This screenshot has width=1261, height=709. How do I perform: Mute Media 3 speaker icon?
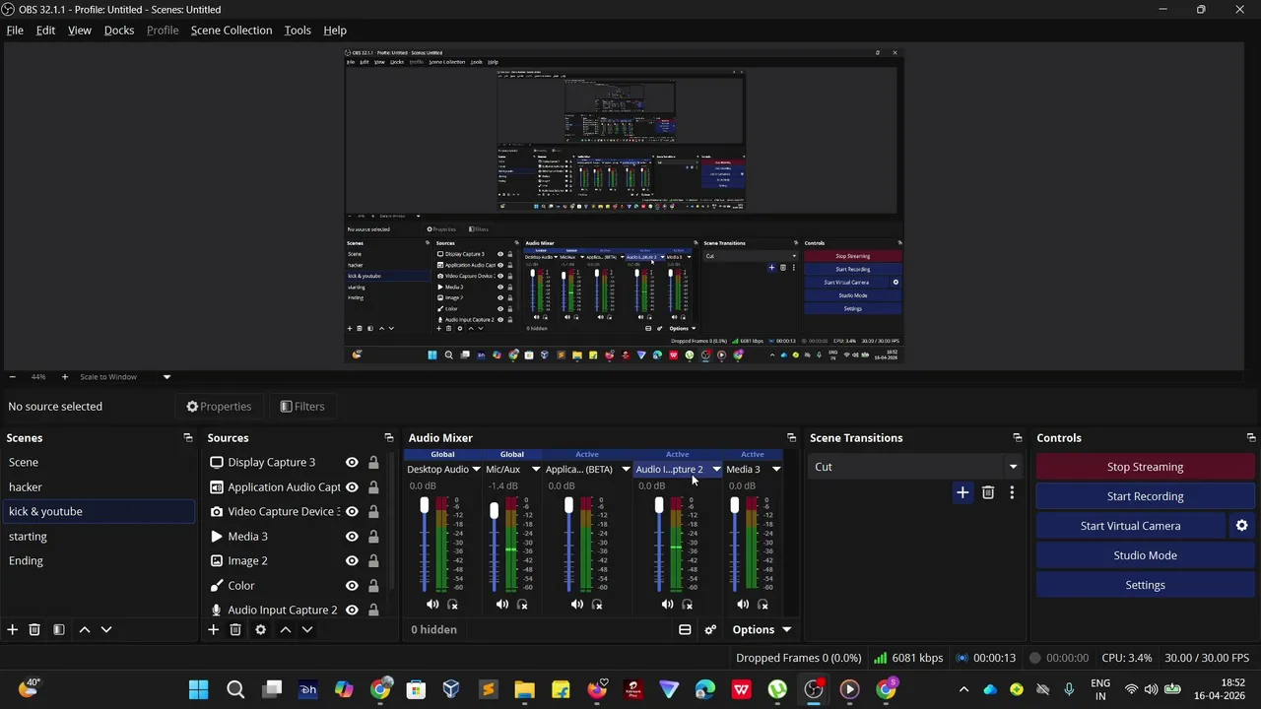(x=743, y=604)
